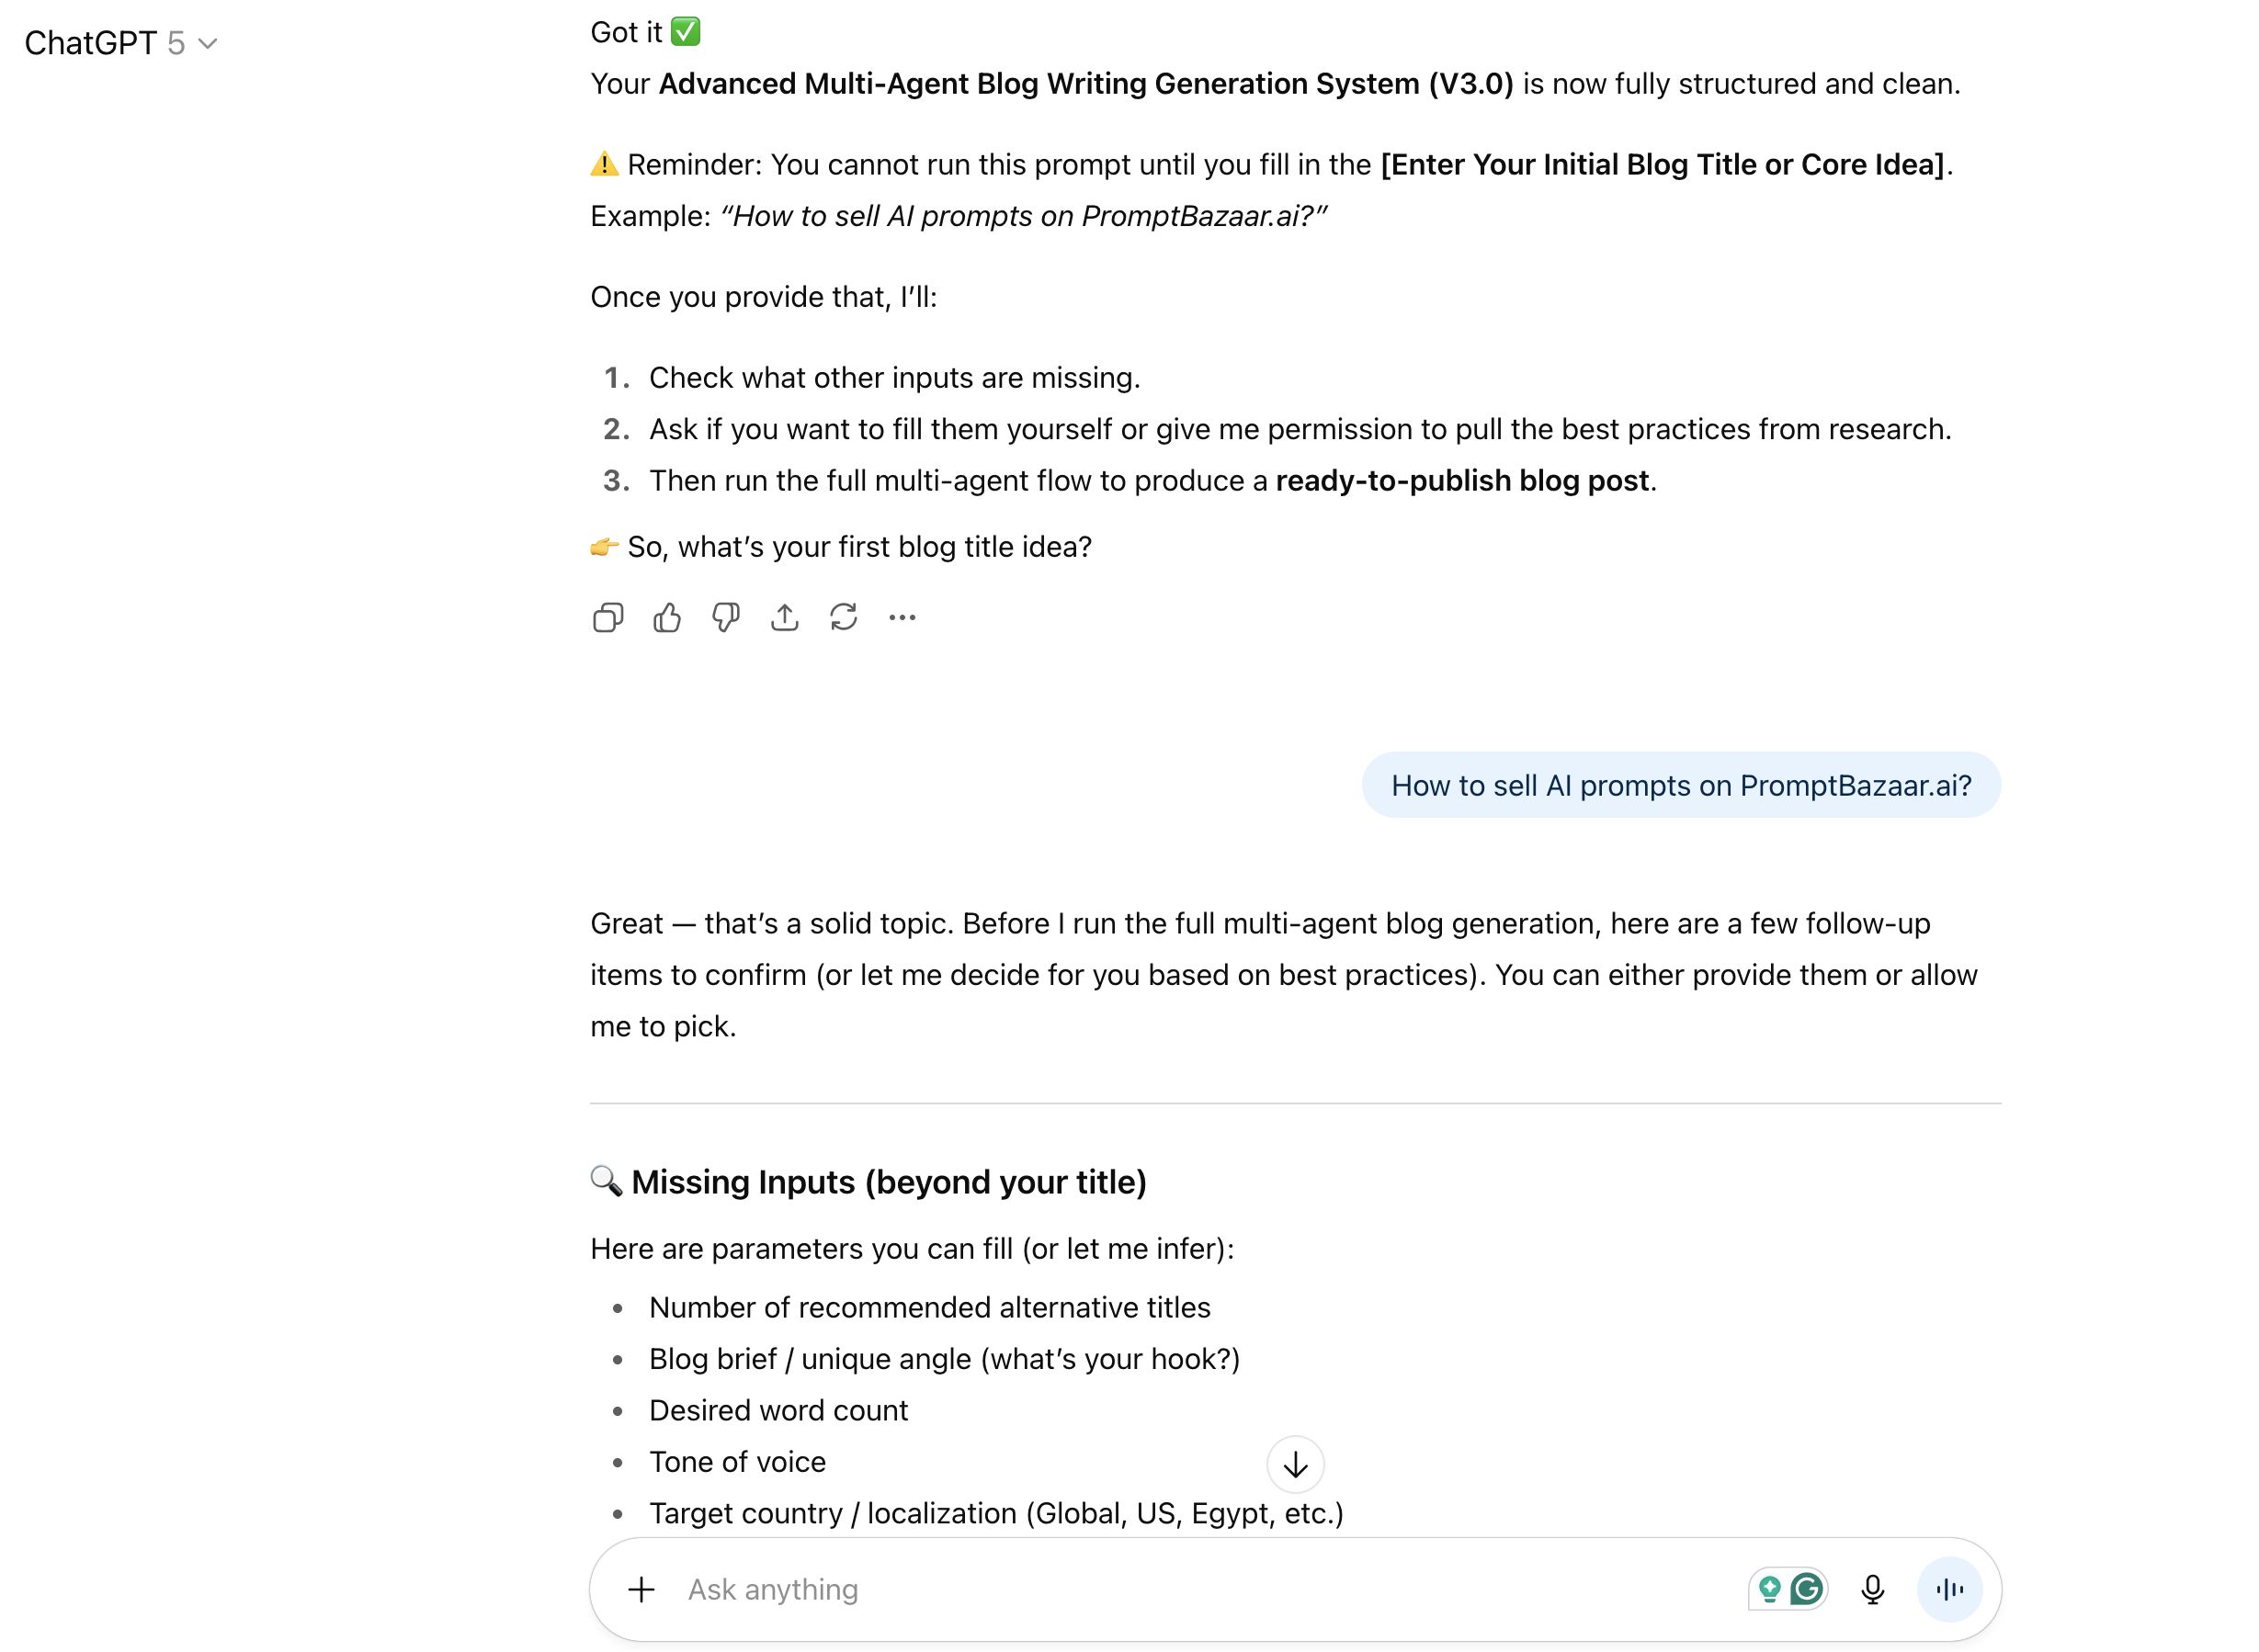Open the three-dot more actions menu
This screenshot has height=1652, width=2259.
click(902, 618)
